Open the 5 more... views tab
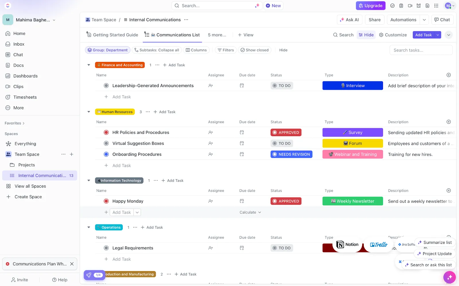Viewport: 459px width, 286px height. click(x=217, y=35)
